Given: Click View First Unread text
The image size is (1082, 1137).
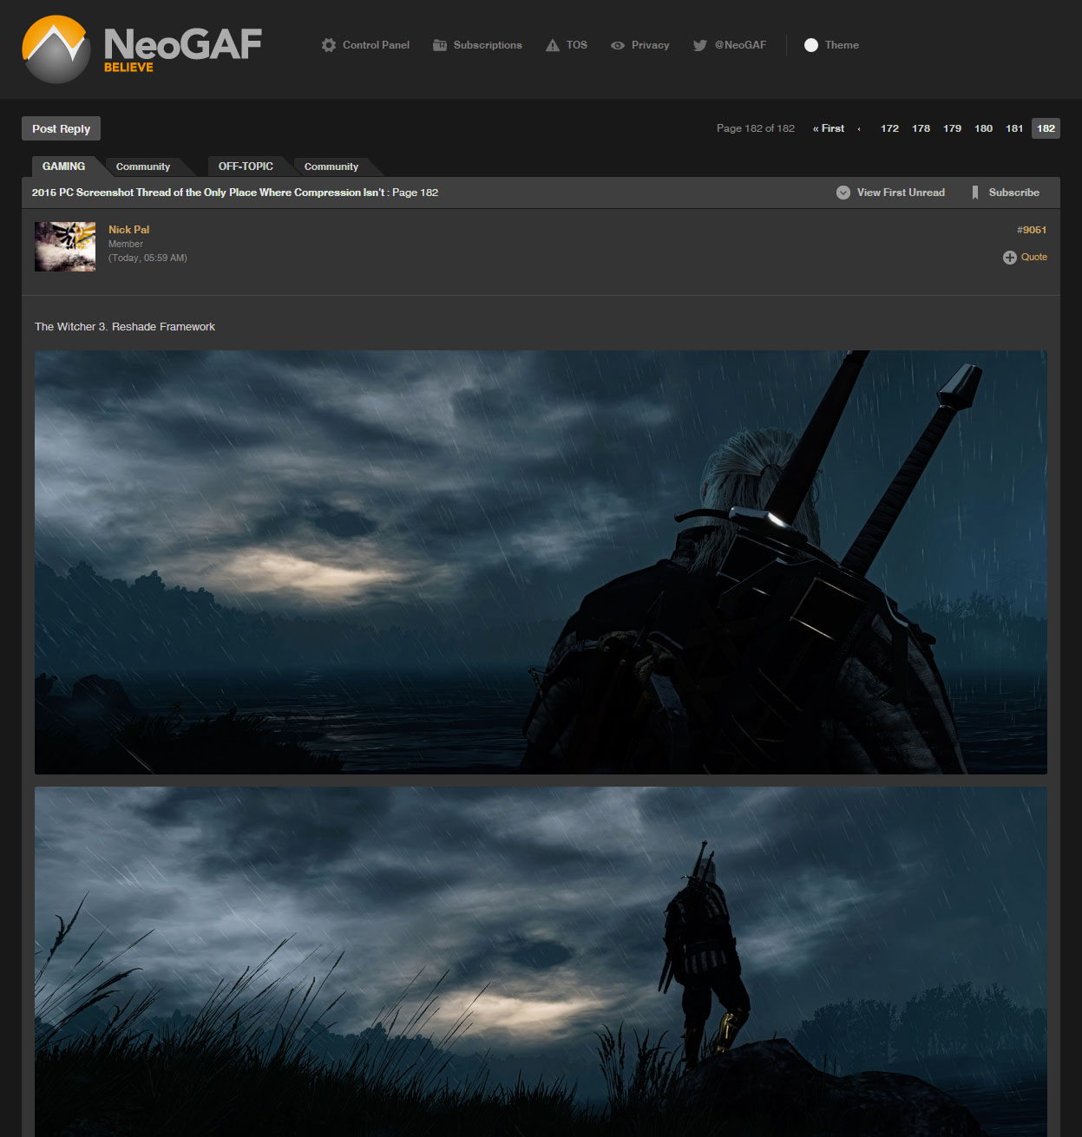Looking at the screenshot, I should (x=901, y=193).
